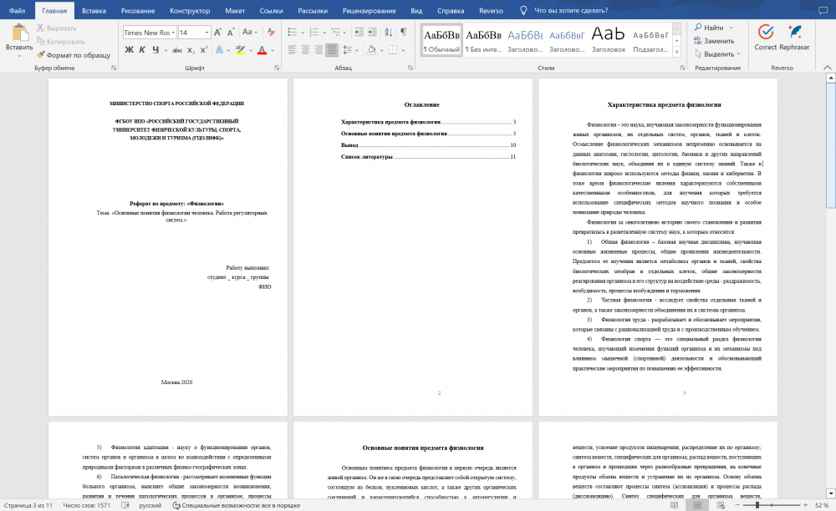The width and height of the screenshot is (836, 511).
Task: Click the bulleted list icon
Action: [x=292, y=33]
